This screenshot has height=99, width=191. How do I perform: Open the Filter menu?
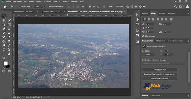click(55, 2)
